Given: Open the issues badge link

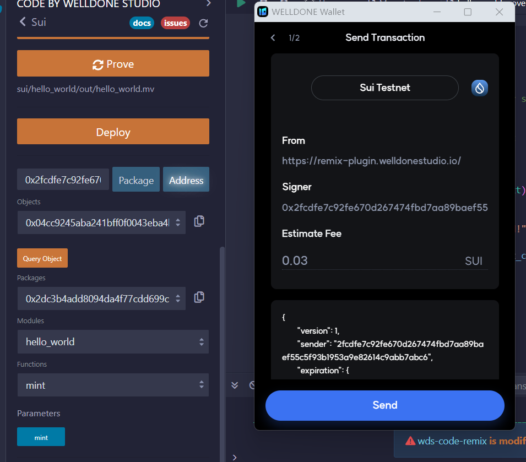Looking at the screenshot, I should 175,23.
